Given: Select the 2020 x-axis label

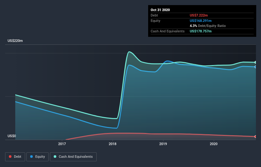Looking at the screenshot, I should [x=214, y=144].
